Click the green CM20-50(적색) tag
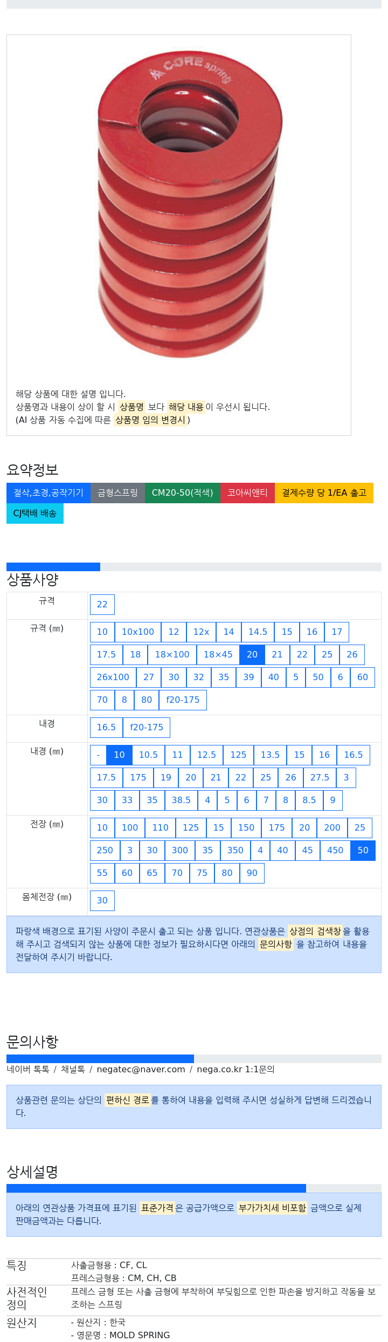The width and height of the screenshot is (388, 1342). point(183,493)
